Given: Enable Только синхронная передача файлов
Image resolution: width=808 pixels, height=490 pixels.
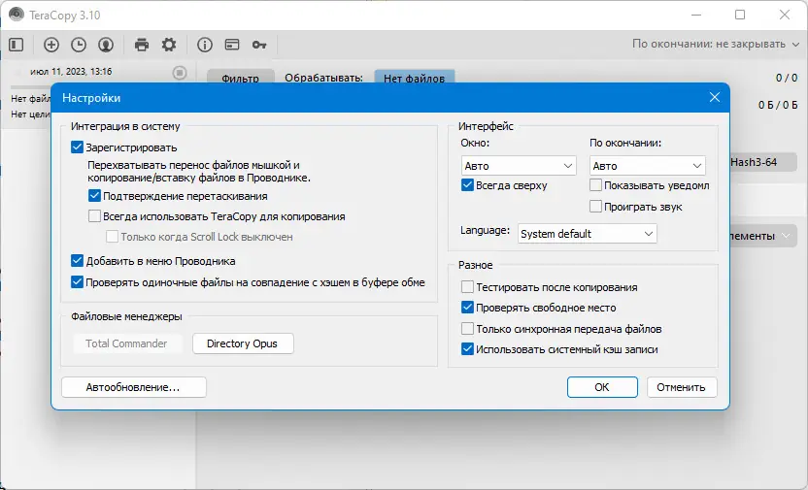Looking at the screenshot, I should click(467, 328).
